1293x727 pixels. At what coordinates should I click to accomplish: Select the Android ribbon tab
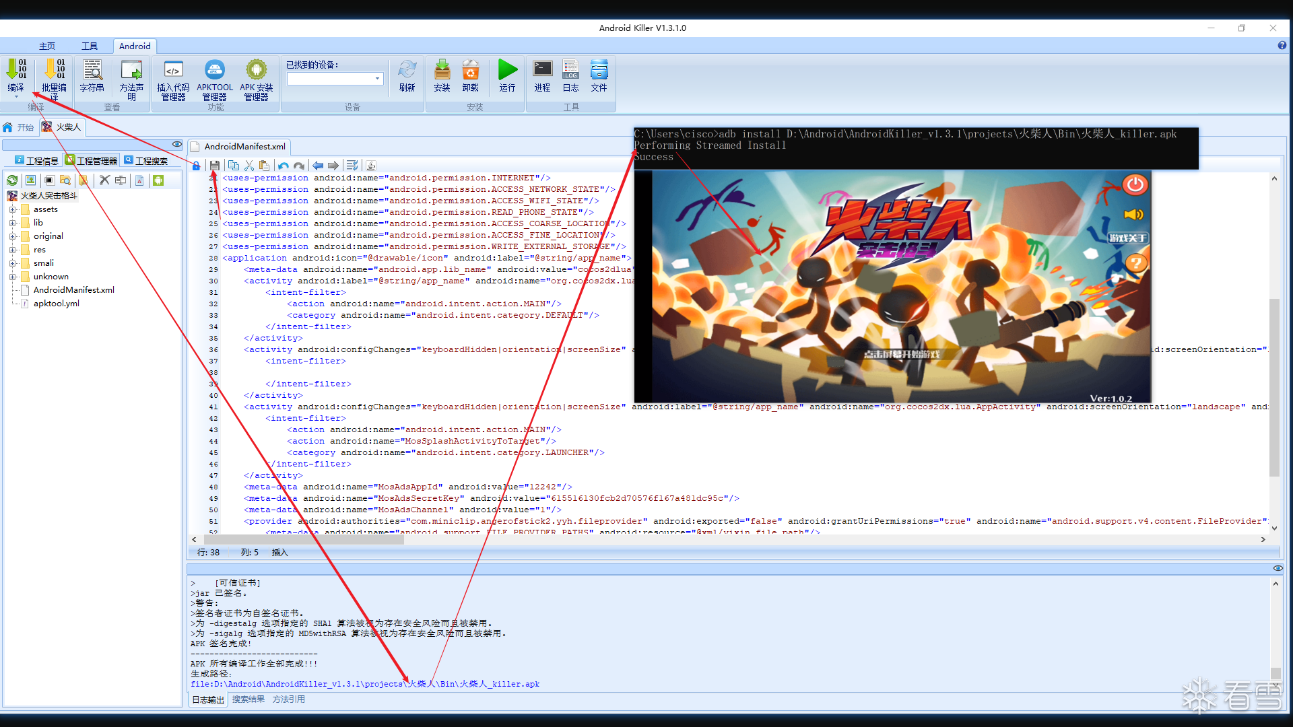point(135,46)
